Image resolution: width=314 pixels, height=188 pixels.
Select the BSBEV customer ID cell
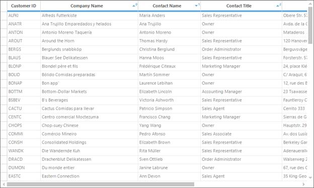point(24,100)
